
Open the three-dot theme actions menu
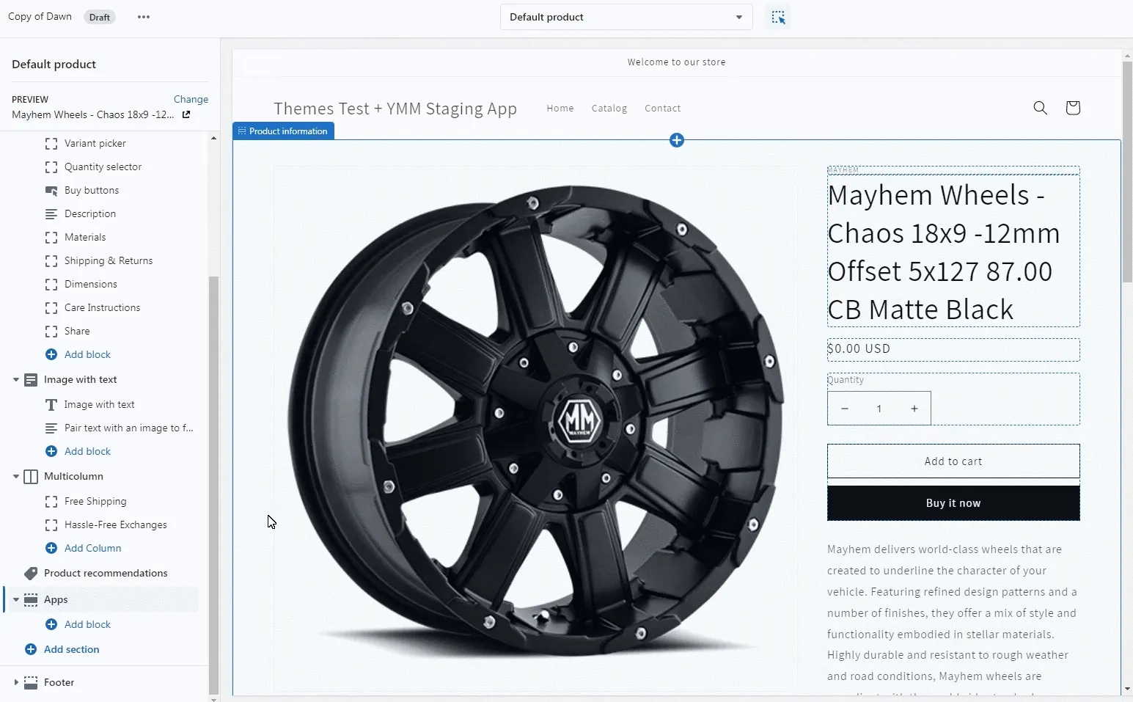pos(144,17)
